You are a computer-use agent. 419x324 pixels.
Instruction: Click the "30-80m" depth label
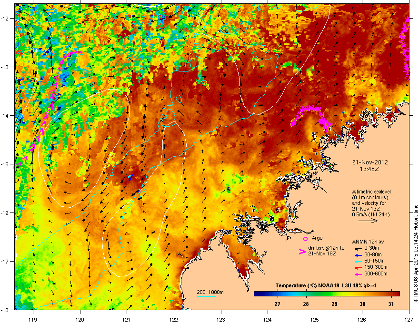click(x=373, y=254)
